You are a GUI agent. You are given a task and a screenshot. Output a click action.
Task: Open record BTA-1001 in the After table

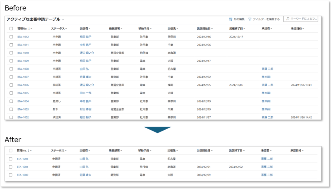pos(23,167)
